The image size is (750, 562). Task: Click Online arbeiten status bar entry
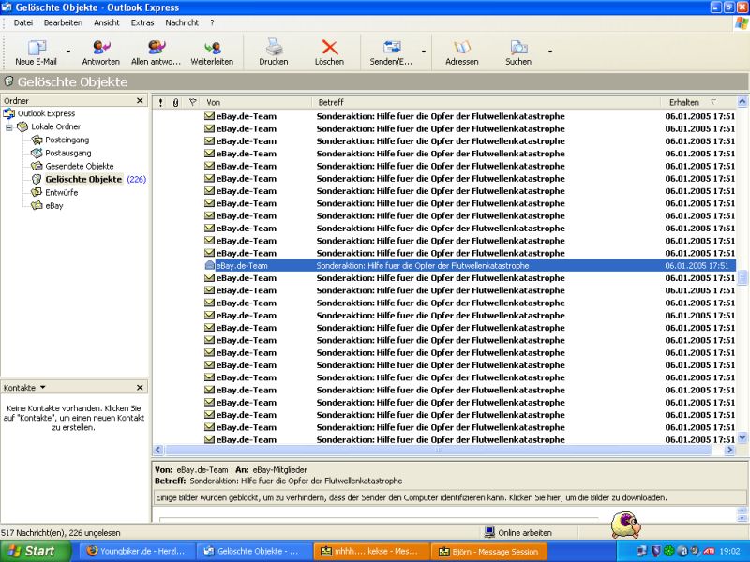click(518, 532)
